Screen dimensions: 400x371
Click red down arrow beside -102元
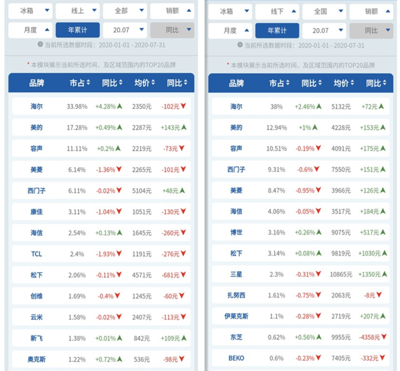coord(184,106)
